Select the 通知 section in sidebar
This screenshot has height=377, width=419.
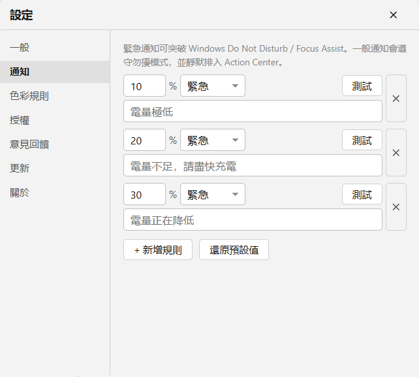[55, 72]
